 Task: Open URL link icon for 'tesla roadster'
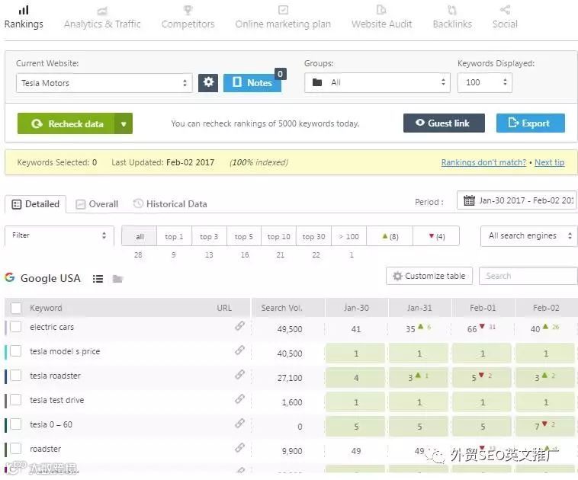click(239, 374)
